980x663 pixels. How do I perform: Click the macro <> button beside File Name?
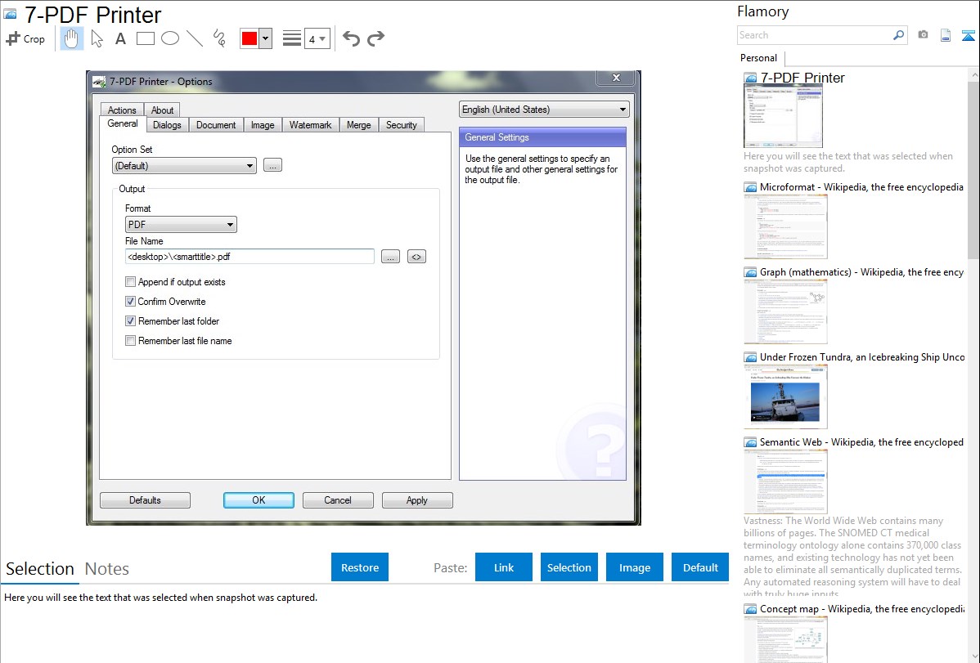[x=416, y=257]
